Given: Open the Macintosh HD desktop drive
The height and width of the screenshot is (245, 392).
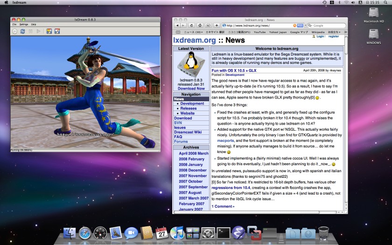Looking at the screenshot, I should (x=373, y=15).
